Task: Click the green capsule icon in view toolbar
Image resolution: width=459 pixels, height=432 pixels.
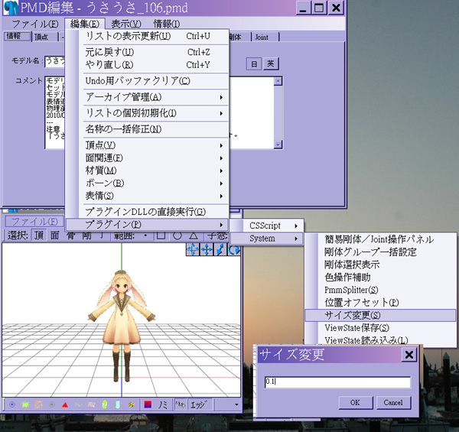Action: pyautogui.click(x=105, y=404)
